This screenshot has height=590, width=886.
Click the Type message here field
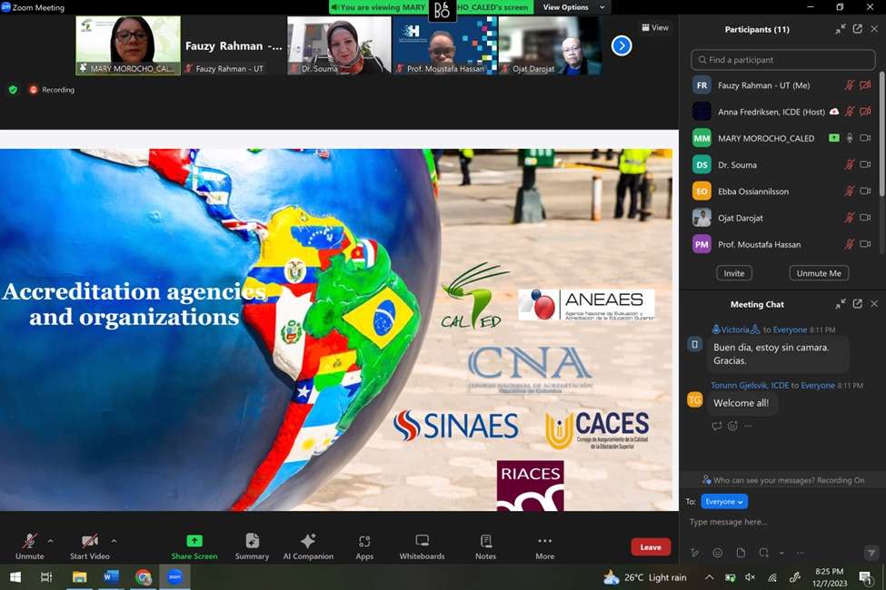tap(782, 522)
